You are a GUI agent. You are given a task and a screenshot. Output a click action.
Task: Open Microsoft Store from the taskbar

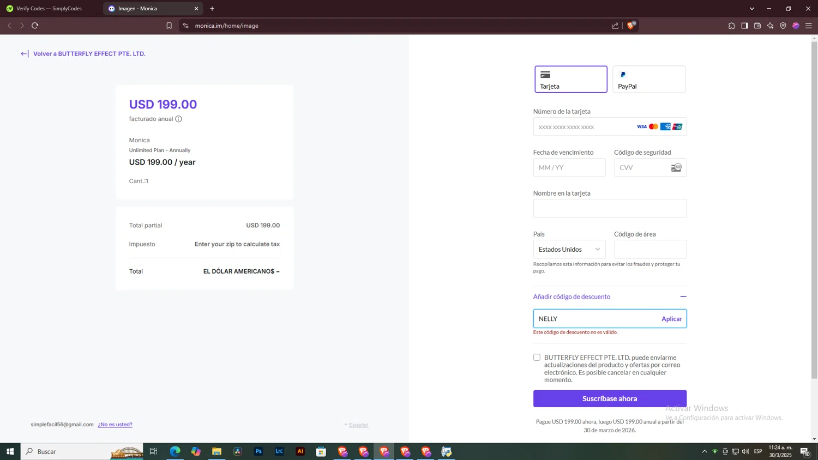(x=321, y=451)
